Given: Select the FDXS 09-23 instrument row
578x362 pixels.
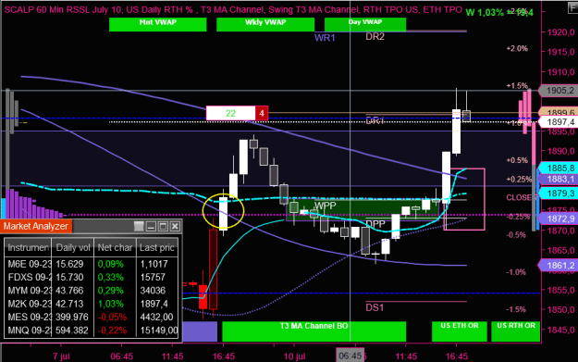Looking at the screenshot, I should [92, 277].
